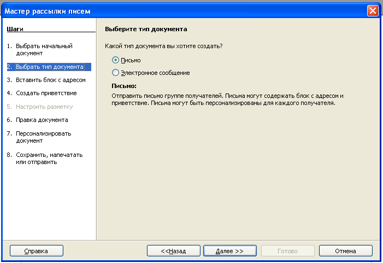Open help via Справка button

point(37,251)
